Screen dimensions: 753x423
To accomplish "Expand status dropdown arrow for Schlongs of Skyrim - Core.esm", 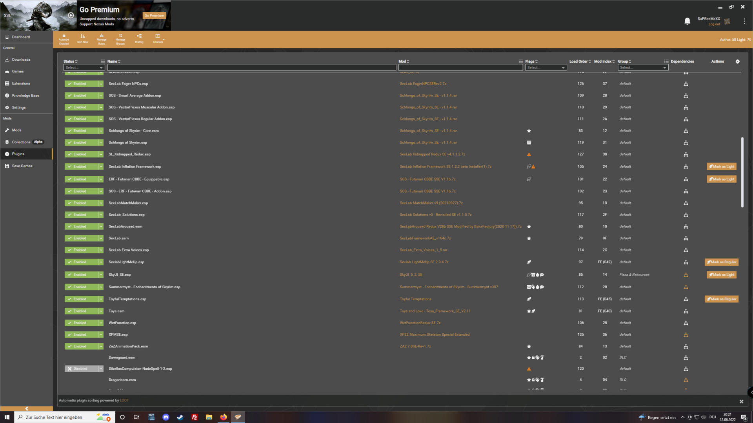I will 101,131.
